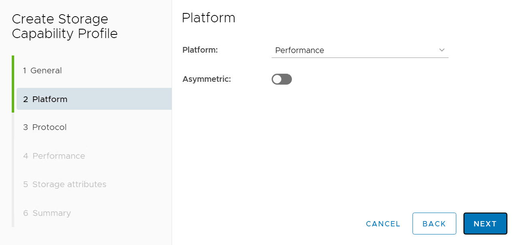Screen dimensions: 517x245
Task: Click the greyed-out 4 Performance step
Action: 54,156
